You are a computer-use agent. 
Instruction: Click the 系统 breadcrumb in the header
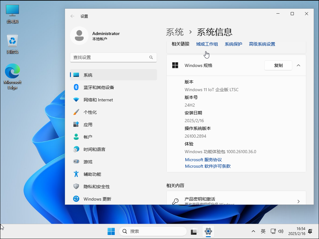pos(175,32)
